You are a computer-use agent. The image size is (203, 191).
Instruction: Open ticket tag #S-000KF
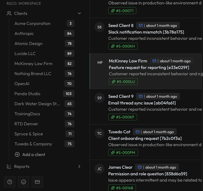pos(123,117)
